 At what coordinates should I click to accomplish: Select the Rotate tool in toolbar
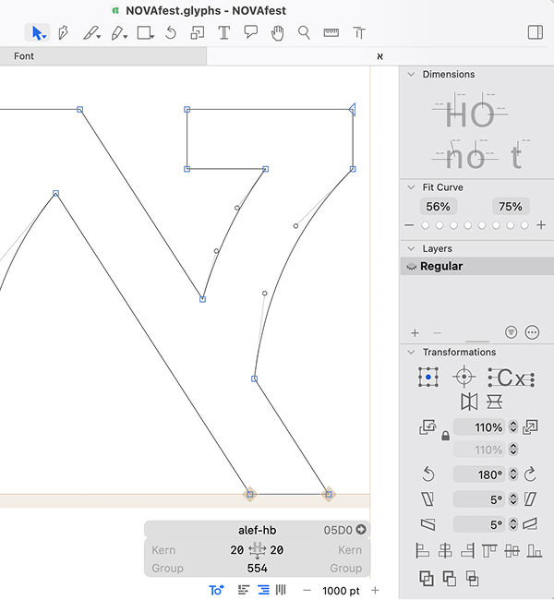(171, 33)
